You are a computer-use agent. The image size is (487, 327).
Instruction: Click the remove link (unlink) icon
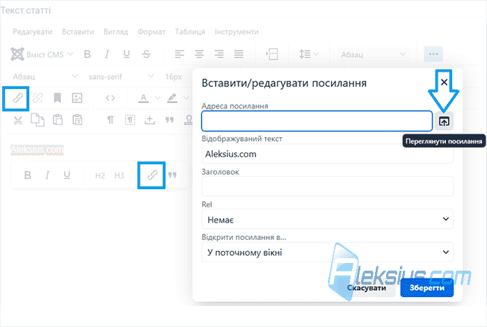(x=38, y=98)
